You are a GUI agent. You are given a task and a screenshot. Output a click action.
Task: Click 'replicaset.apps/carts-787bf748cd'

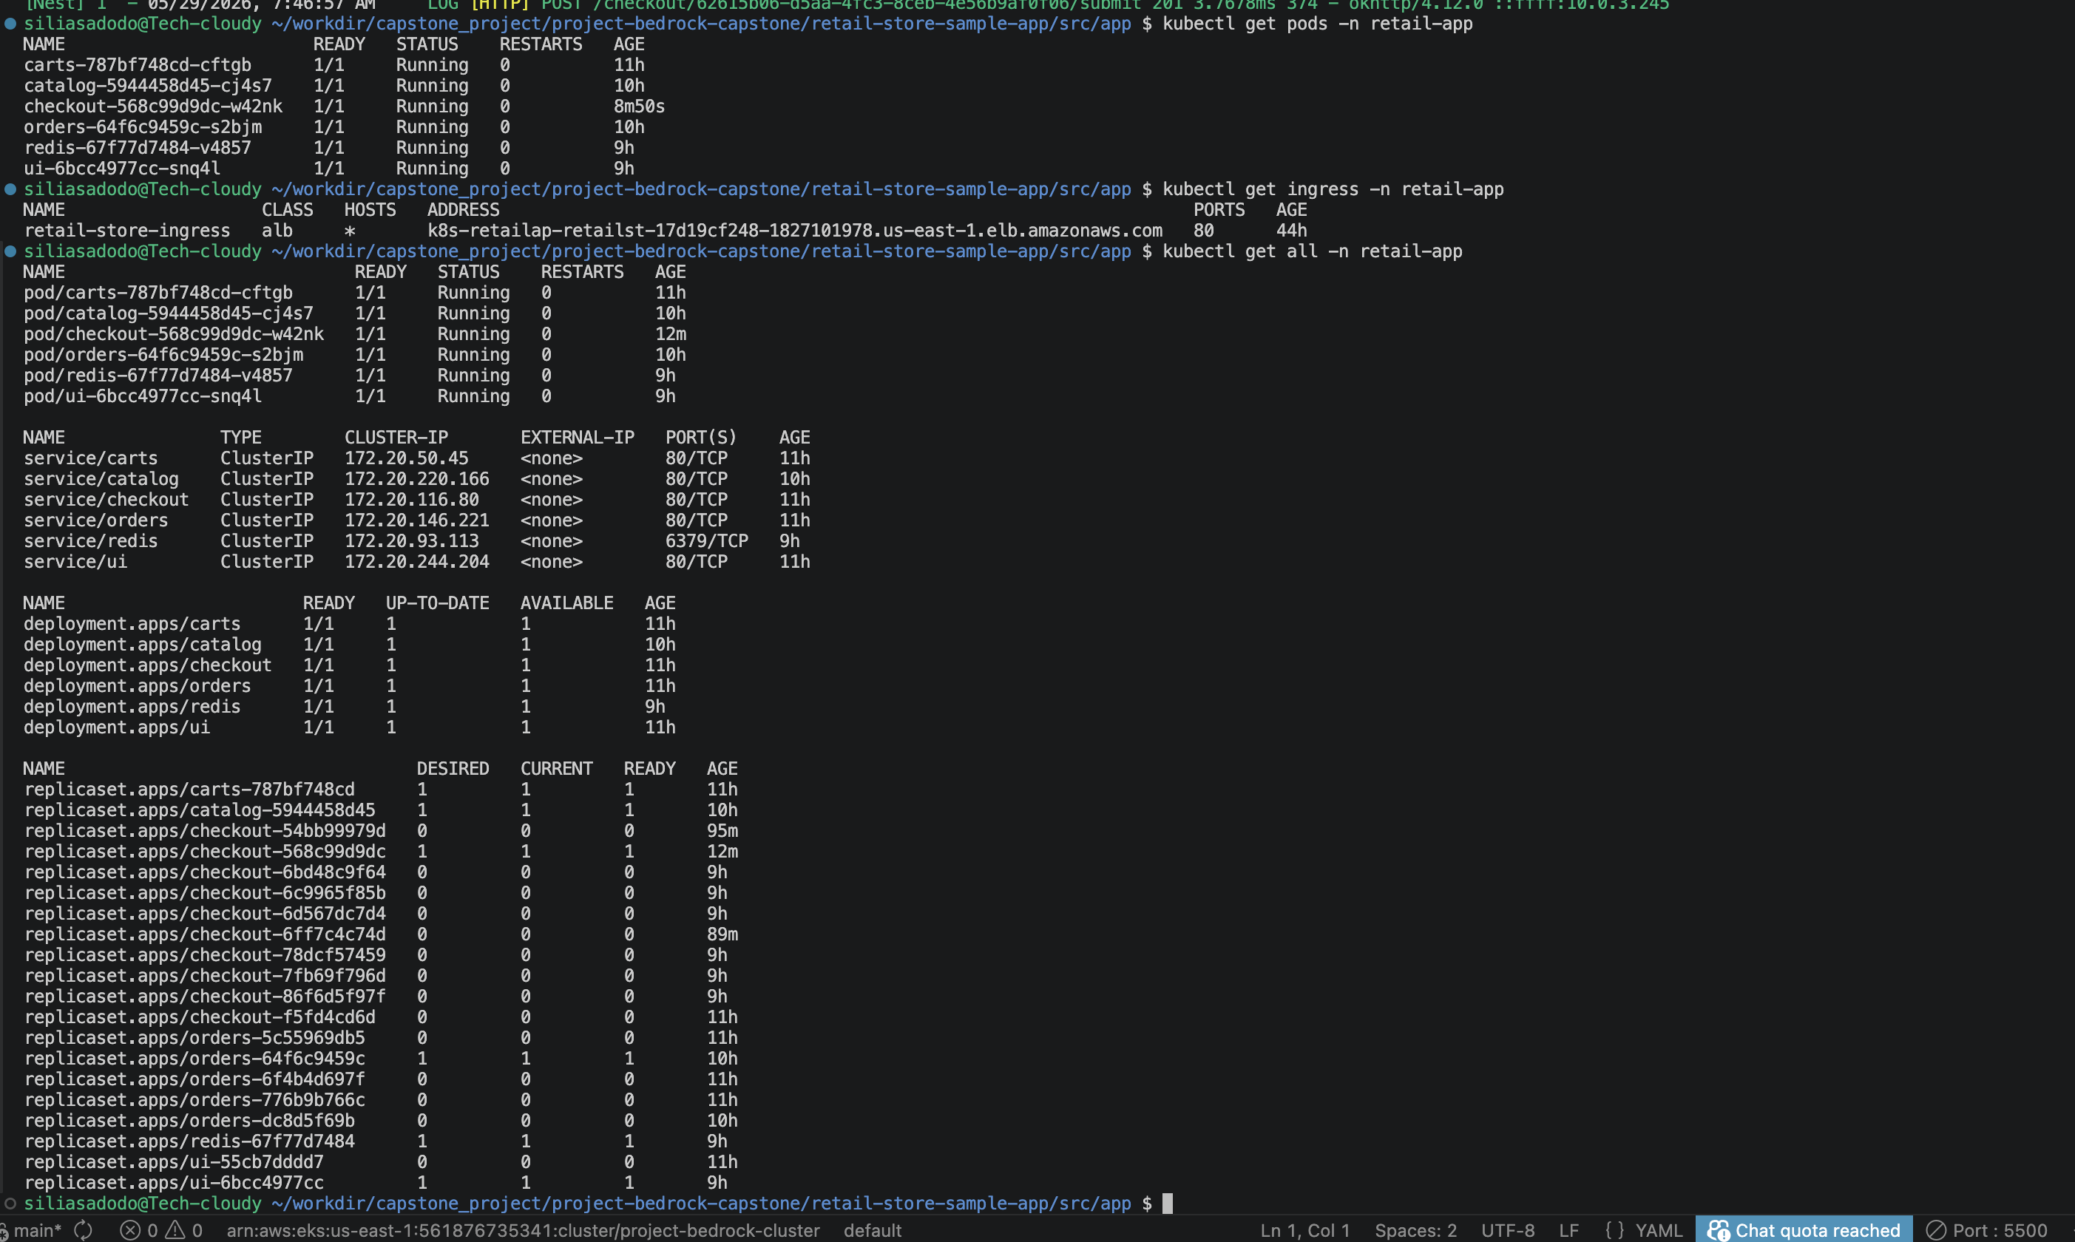tap(189, 790)
